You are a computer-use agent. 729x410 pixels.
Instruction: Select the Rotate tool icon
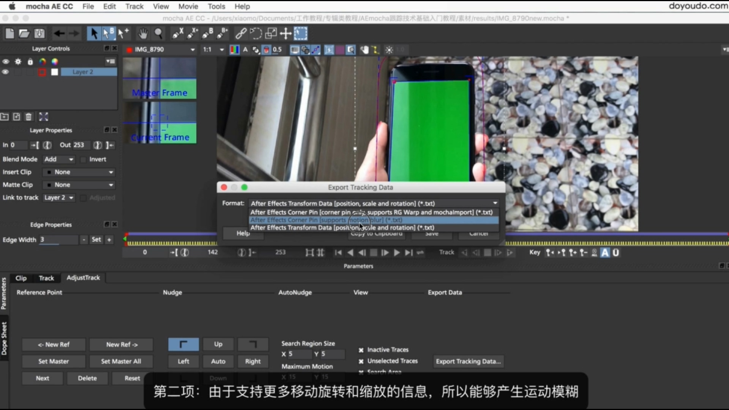pyautogui.click(x=256, y=34)
